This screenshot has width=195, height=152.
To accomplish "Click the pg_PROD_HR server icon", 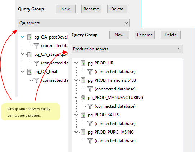I will [83, 63].
